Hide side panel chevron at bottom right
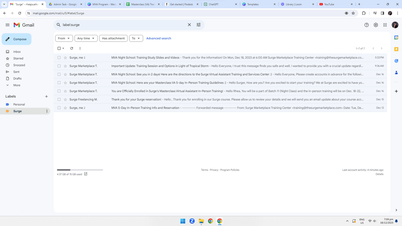Screen dimensions: 402x226 396,210
